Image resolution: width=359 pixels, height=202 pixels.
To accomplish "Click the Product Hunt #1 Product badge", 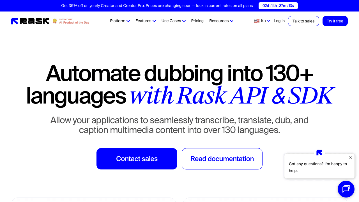I will pos(71,21).
